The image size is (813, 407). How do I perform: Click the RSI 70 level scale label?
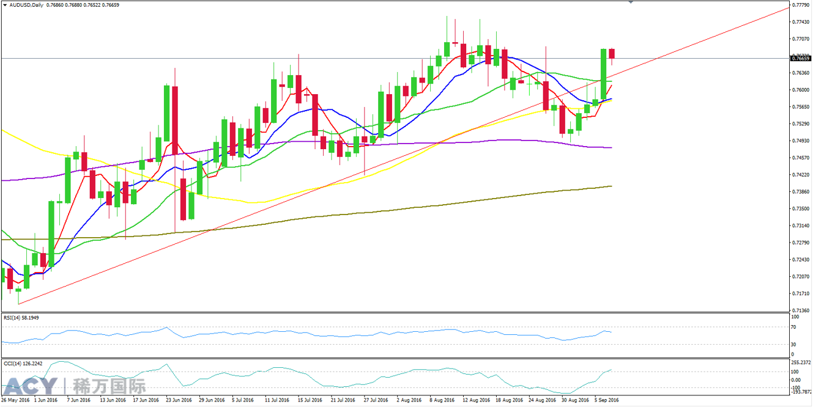(794, 328)
